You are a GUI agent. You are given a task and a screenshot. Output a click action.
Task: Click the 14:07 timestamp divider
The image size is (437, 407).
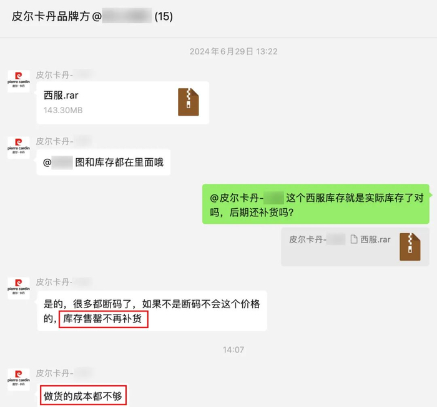(233, 349)
